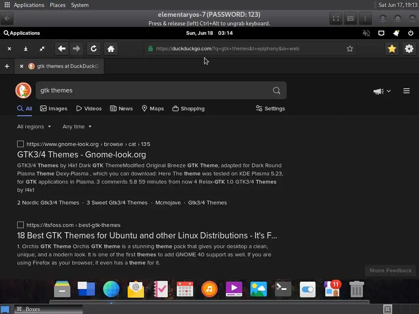This screenshot has height=314, width=419.
Task: Open Multitasking View from dock
Action: [x=86, y=289]
